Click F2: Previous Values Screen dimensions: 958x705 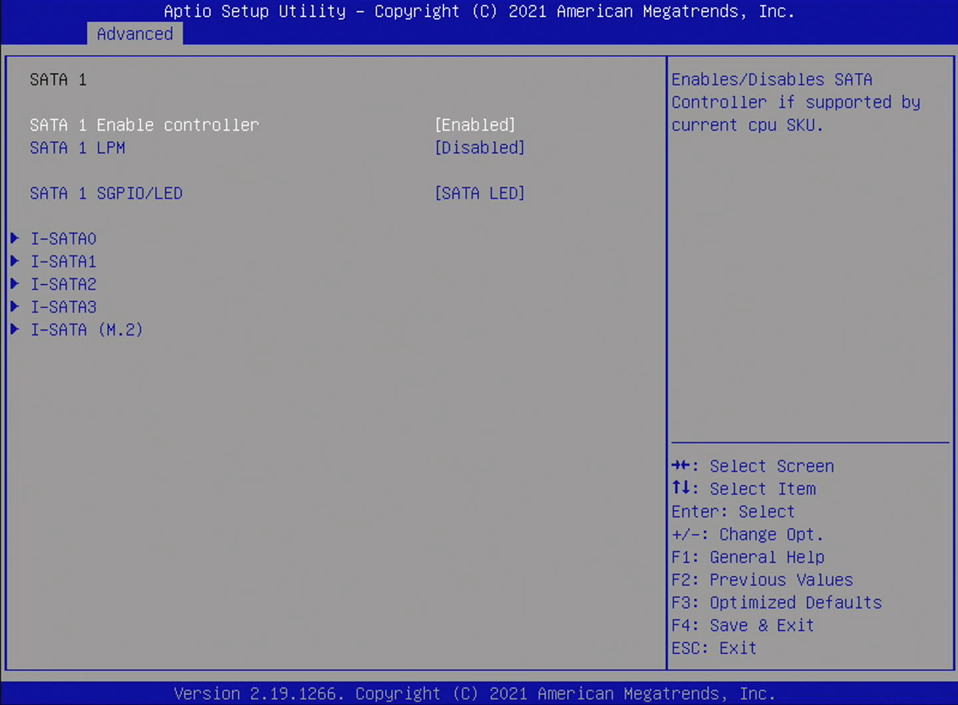(762, 580)
